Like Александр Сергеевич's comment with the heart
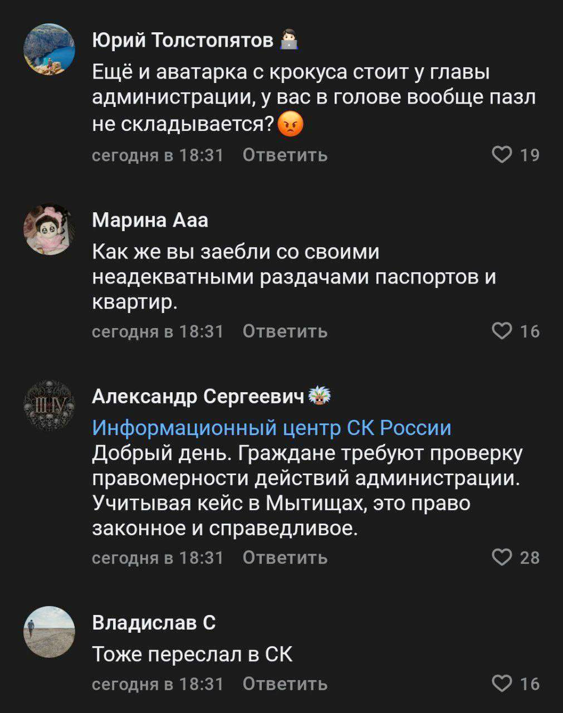The image size is (563, 713). [x=502, y=558]
